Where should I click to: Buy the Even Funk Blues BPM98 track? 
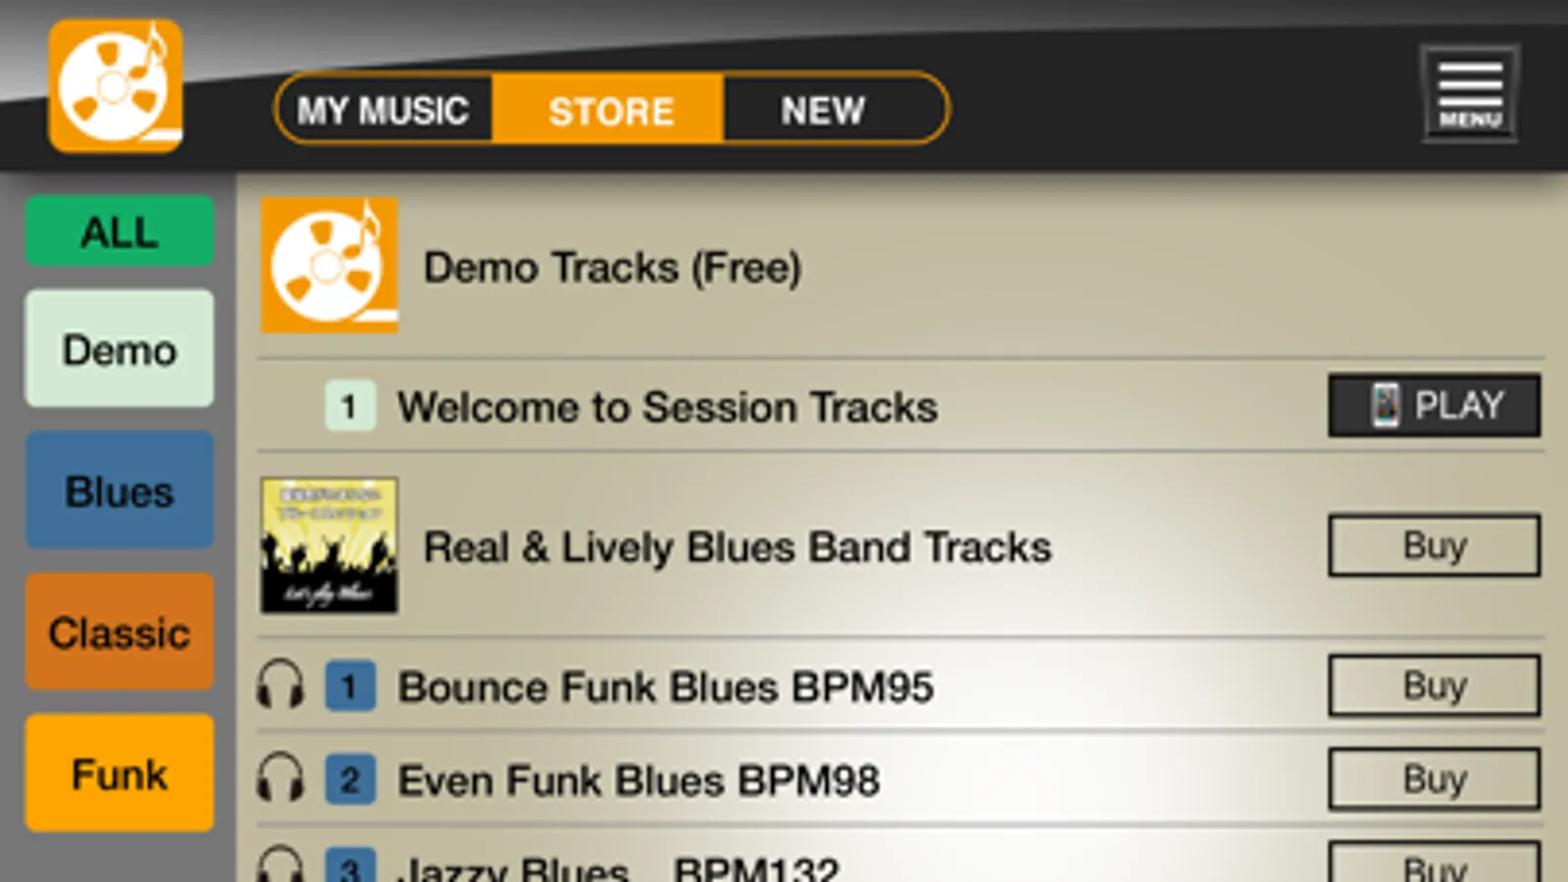tap(1435, 779)
